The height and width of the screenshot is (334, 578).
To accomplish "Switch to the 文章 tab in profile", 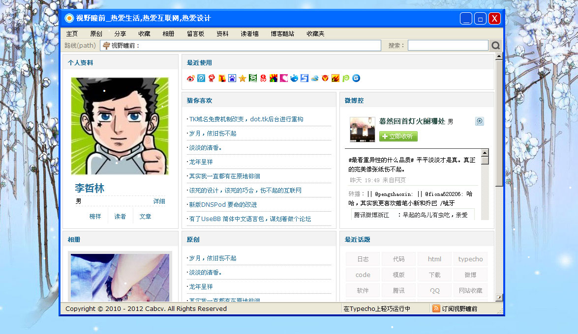I will 145,216.
